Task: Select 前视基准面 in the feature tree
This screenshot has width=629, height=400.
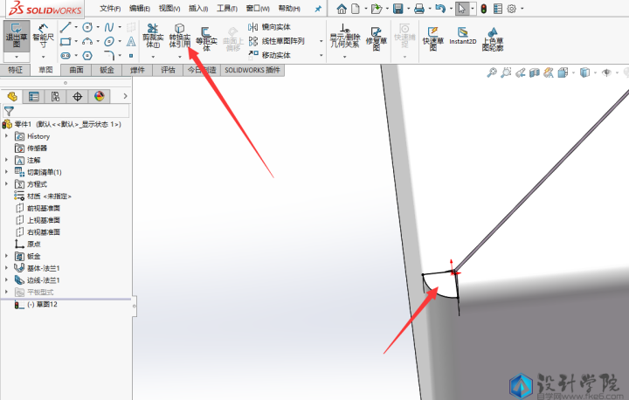Action: coord(43,208)
